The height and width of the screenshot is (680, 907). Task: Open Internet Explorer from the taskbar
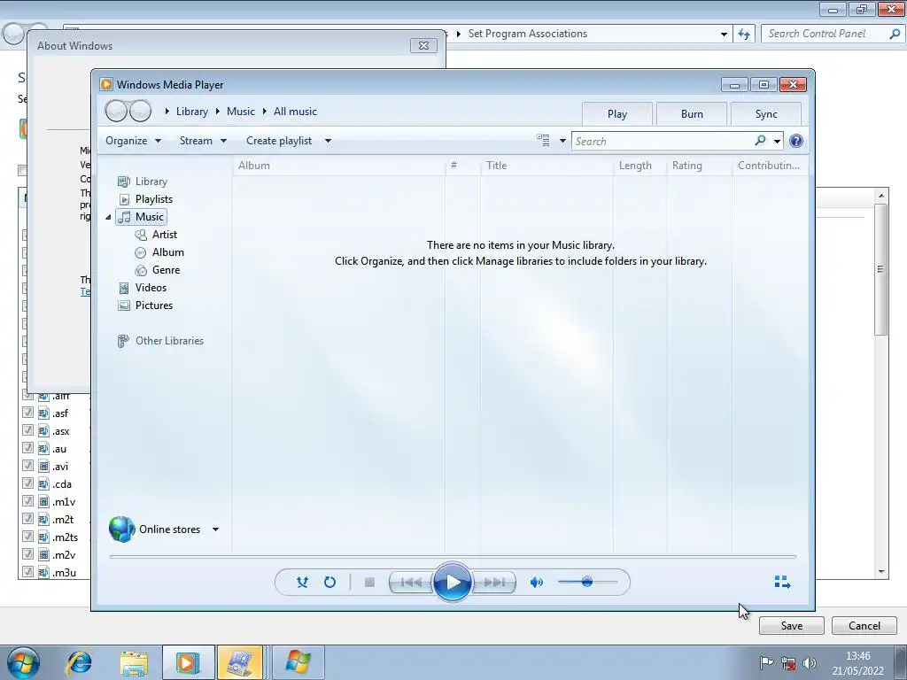(80, 662)
